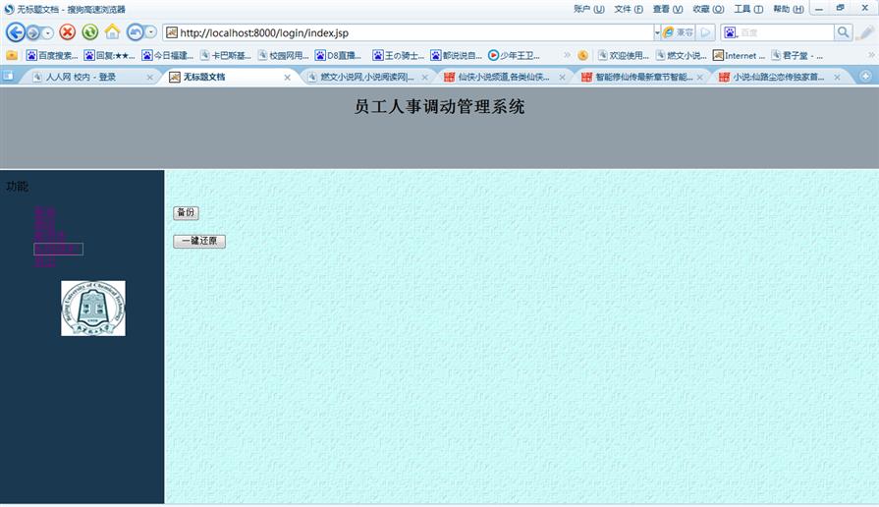Open the 百度搜索 bookmark

coord(52,55)
